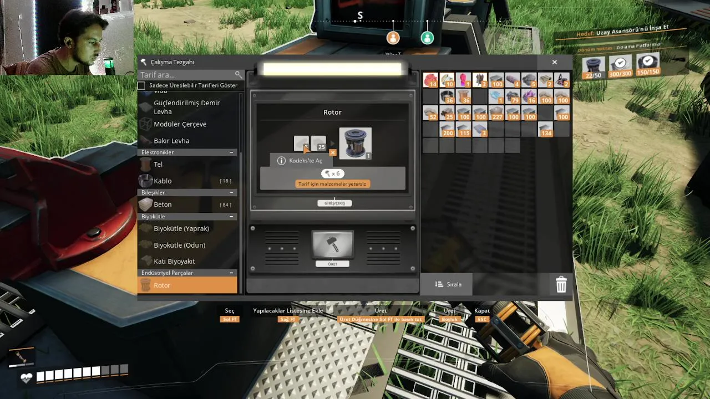Pick the grey rock stack of 5
This screenshot has width=710, height=399.
pyautogui.click(x=529, y=80)
